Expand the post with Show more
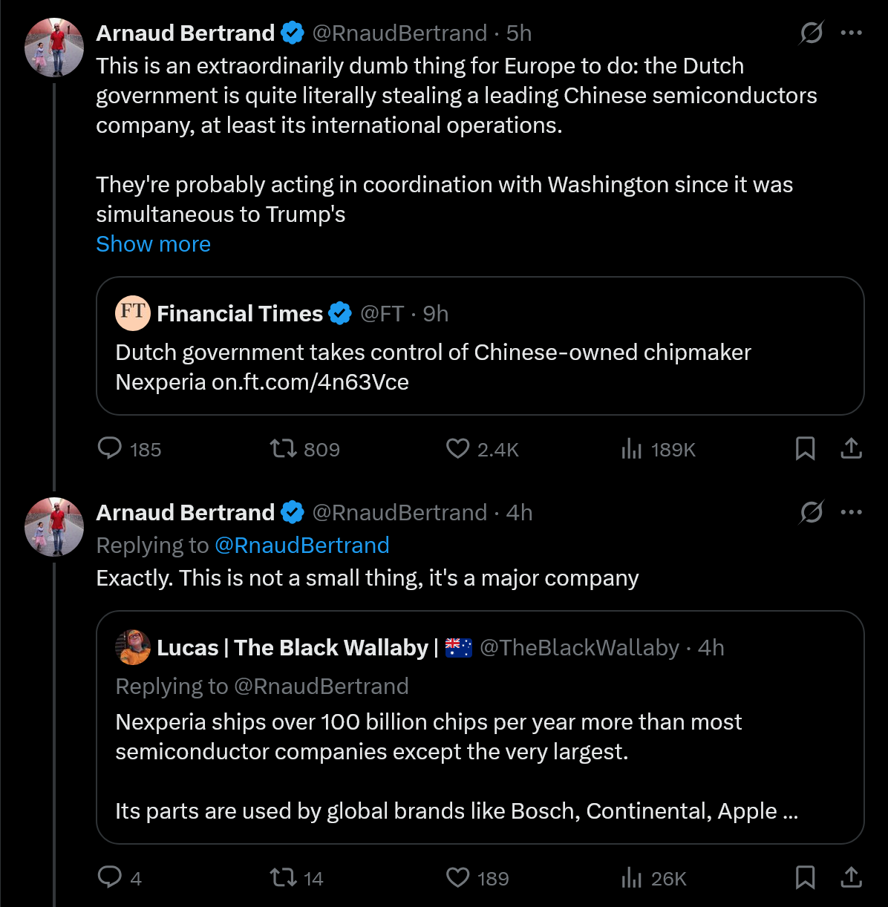The height and width of the screenshot is (907, 888). tap(153, 244)
